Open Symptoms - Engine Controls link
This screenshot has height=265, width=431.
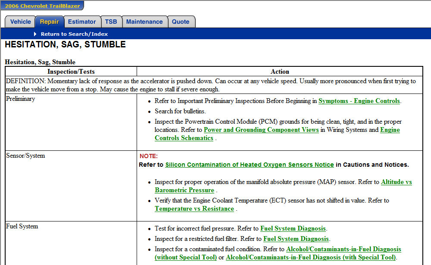click(x=359, y=101)
